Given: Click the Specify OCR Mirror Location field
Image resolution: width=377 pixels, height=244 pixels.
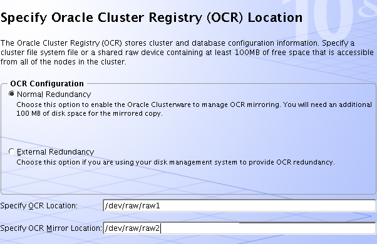Looking at the screenshot, I should (x=239, y=228).
